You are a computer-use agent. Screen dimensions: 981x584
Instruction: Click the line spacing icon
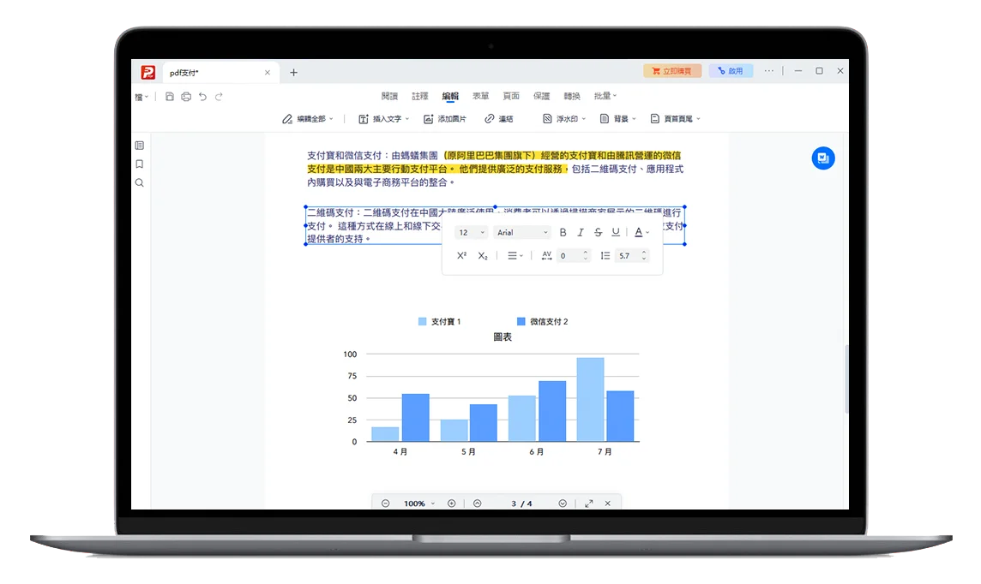click(605, 255)
